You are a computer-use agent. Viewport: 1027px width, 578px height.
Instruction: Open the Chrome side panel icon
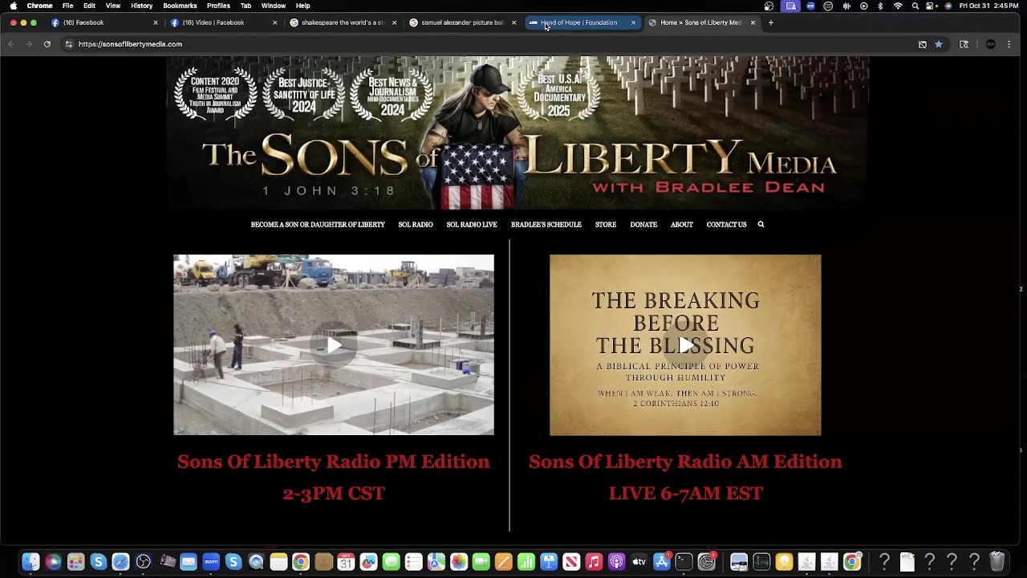964,44
